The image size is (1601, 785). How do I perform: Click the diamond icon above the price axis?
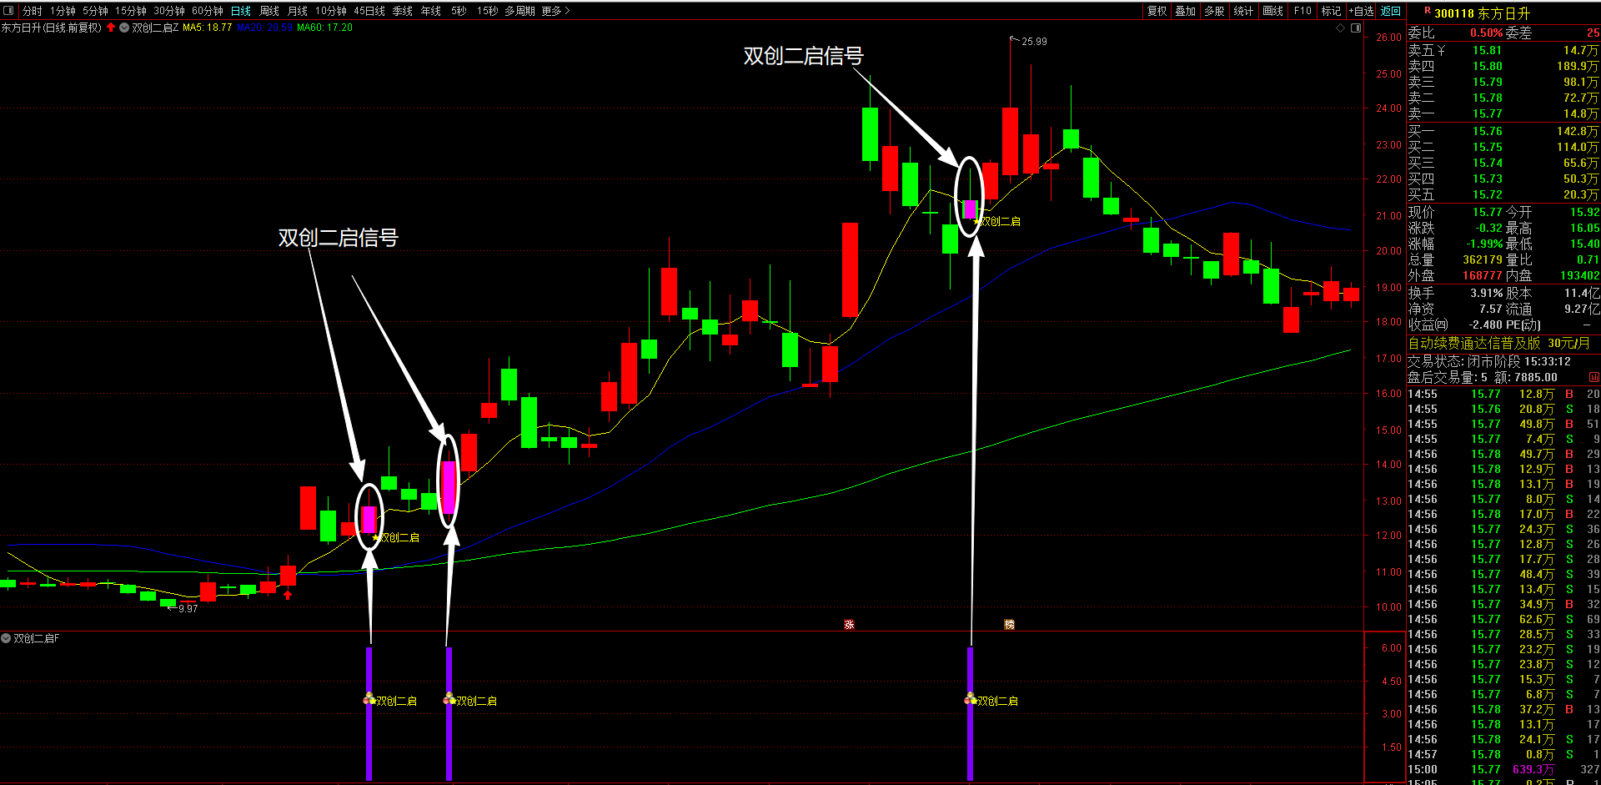(x=1341, y=28)
